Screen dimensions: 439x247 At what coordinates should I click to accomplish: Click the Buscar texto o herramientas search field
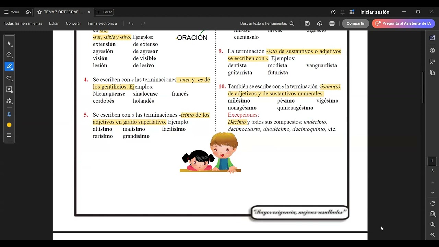pos(267,23)
